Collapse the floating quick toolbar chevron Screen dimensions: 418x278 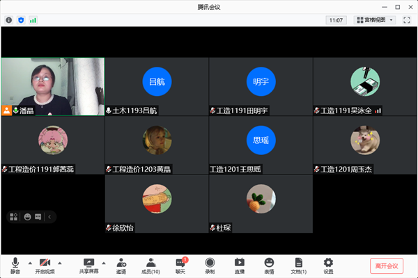click(49, 217)
